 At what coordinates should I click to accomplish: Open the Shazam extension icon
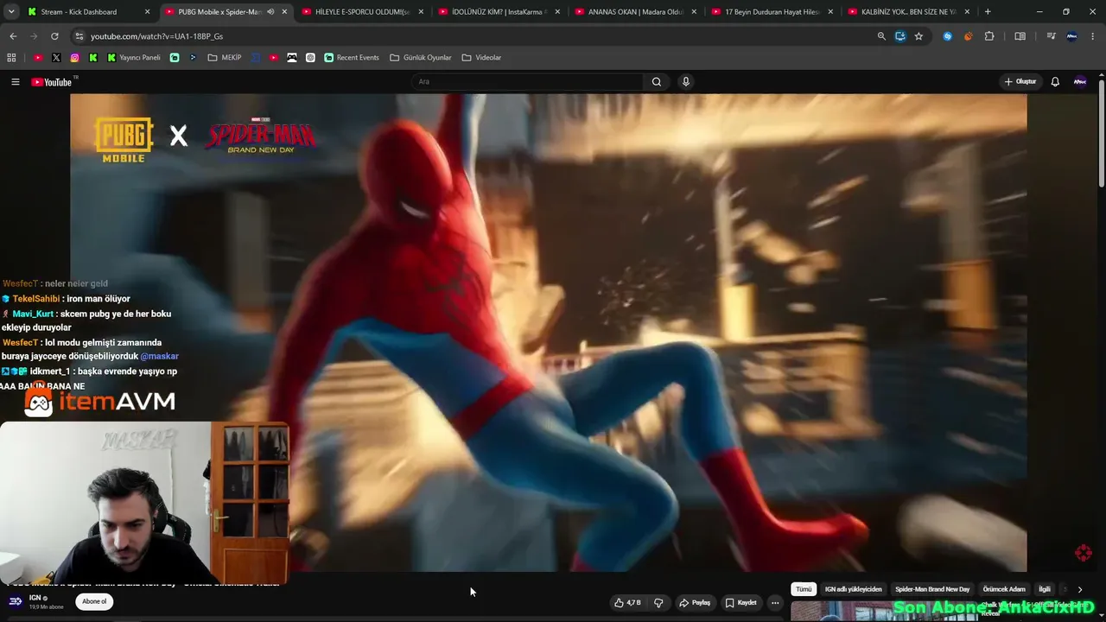click(948, 36)
